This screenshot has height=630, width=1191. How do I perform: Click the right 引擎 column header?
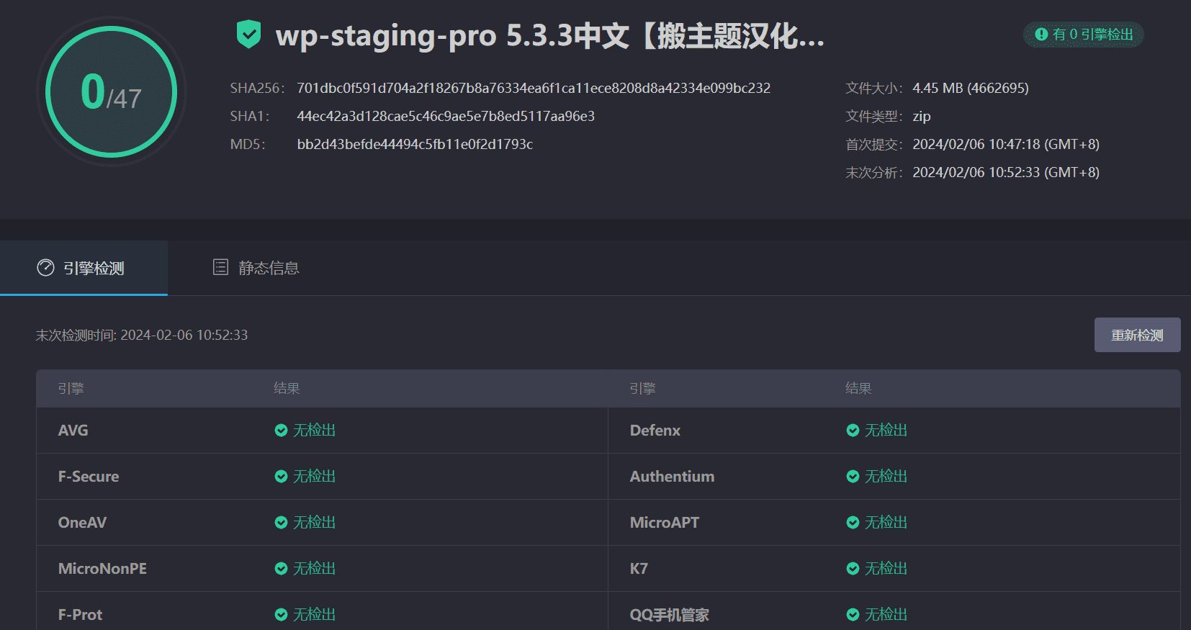coord(642,389)
